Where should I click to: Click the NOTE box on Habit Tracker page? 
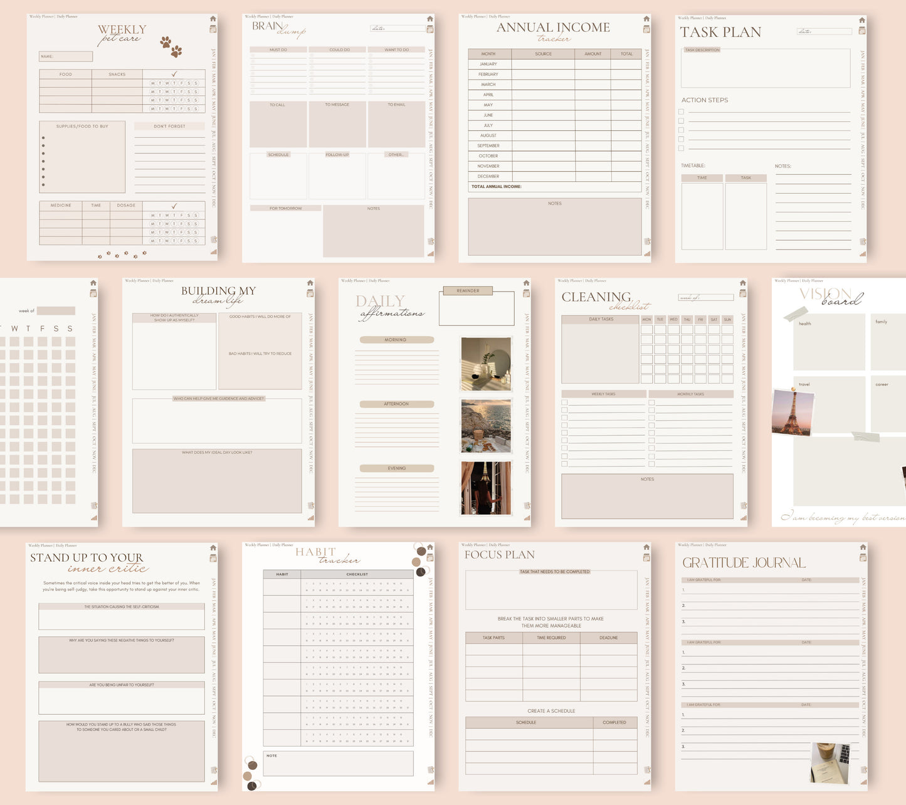(339, 764)
